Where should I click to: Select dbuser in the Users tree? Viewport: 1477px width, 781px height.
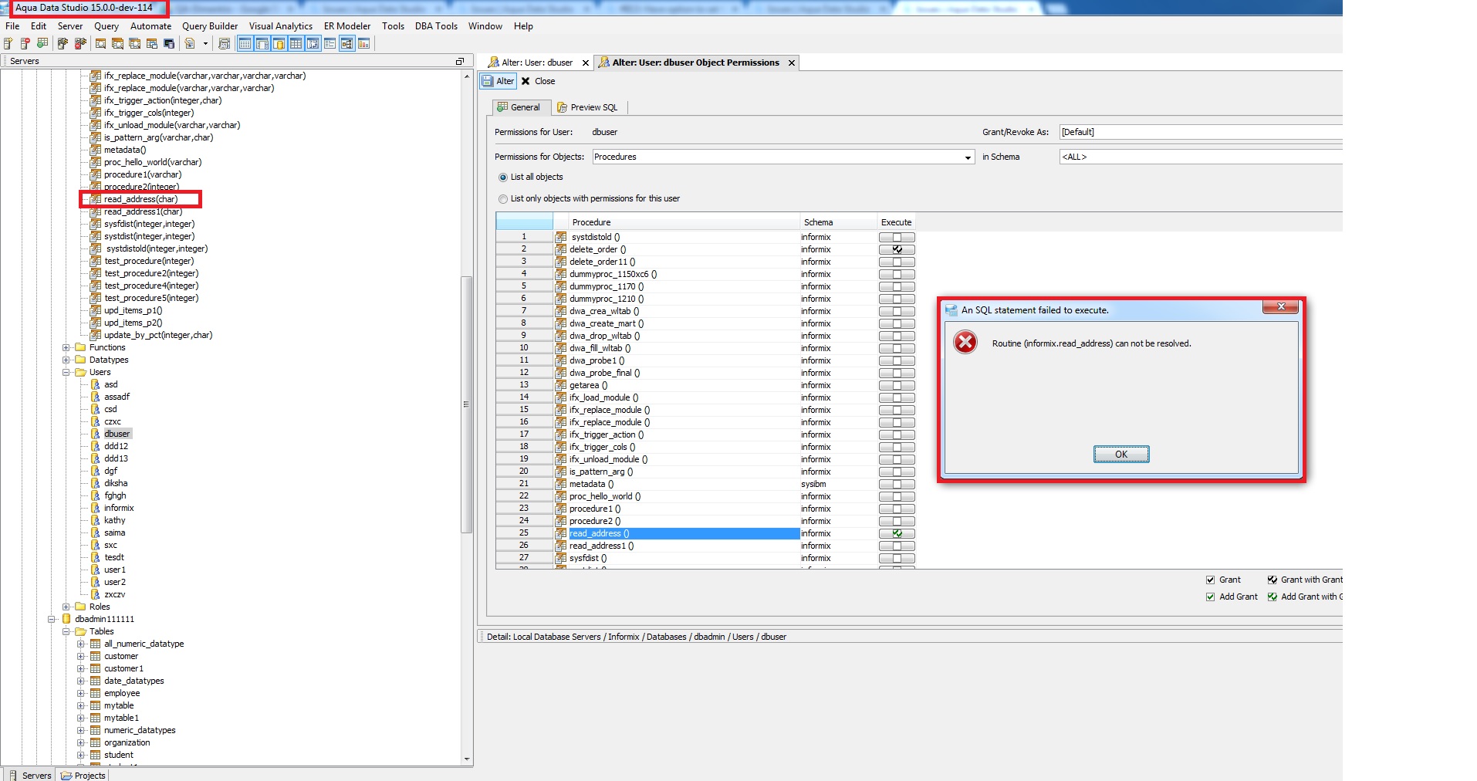coord(117,434)
